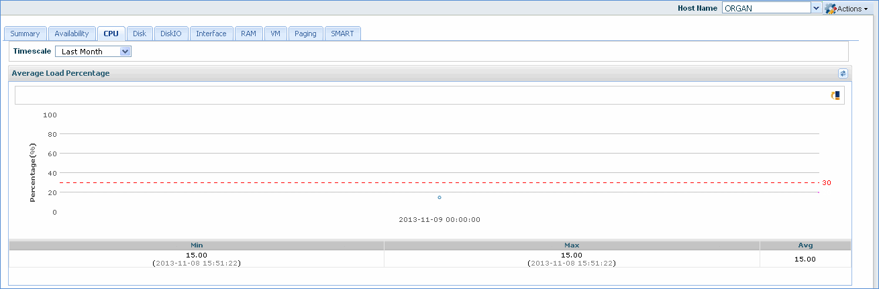Image resolution: width=879 pixels, height=289 pixels.
Task: Click the chart export icon
Action: click(x=835, y=96)
